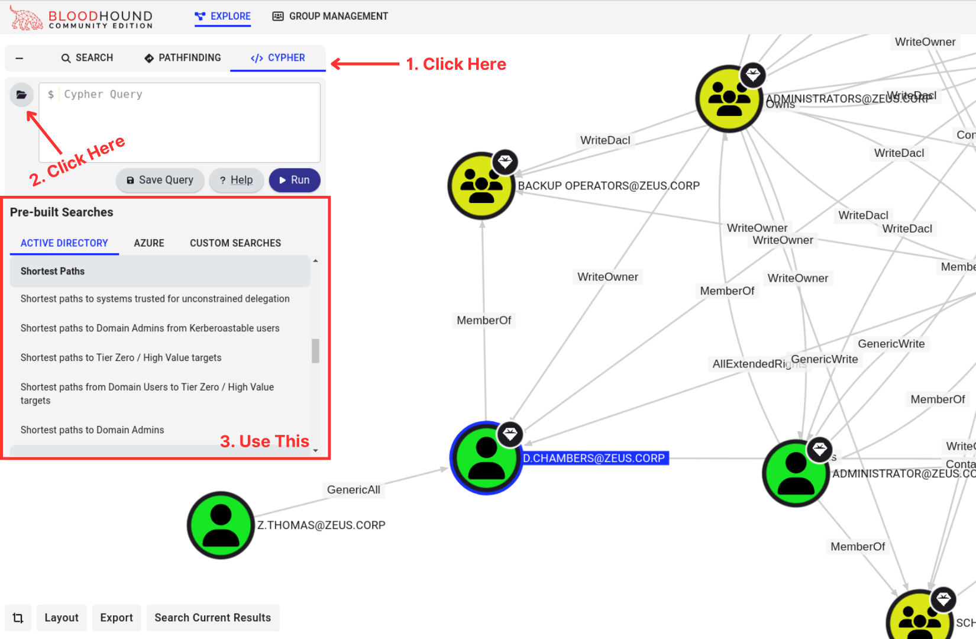This screenshot has height=639, width=976.
Task: Select the BACKUP OPERATORS group node
Action: click(x=481, y=186)
